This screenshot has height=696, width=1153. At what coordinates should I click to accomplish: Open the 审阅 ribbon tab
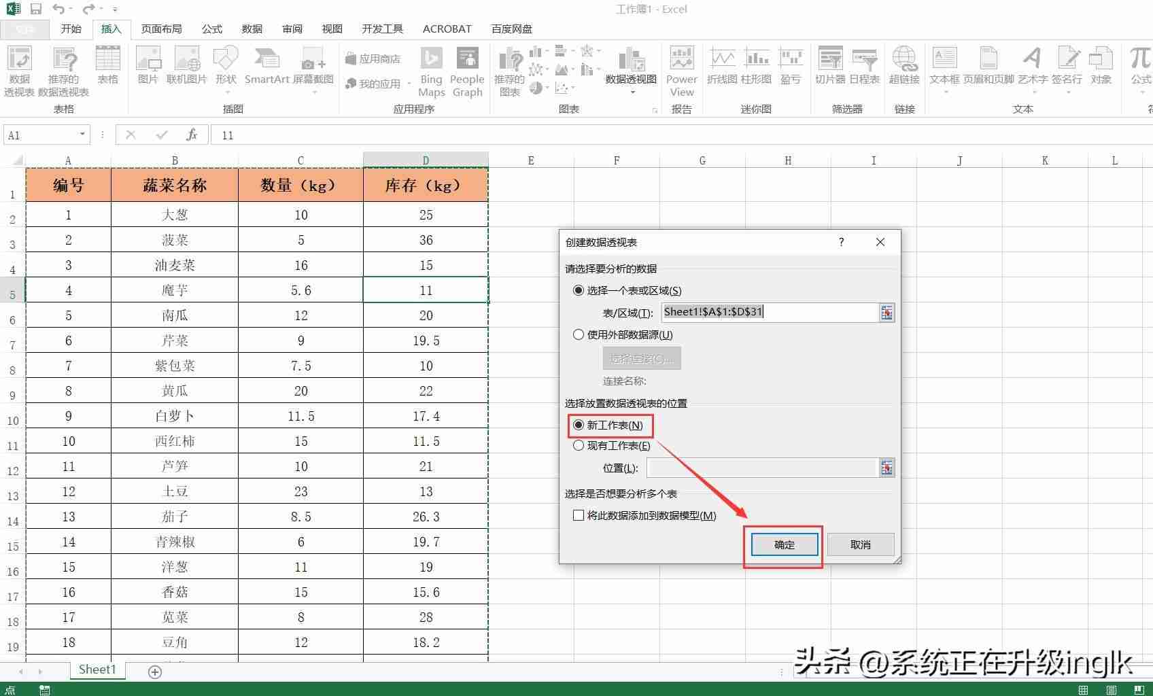[292, 29]
